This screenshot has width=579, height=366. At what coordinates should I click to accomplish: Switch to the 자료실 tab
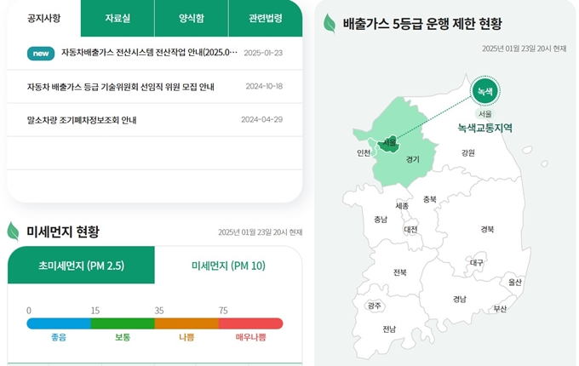[x=118, y=18]
